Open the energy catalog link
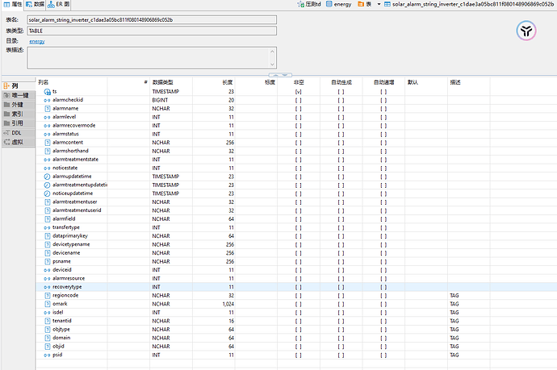 point(37,40)
